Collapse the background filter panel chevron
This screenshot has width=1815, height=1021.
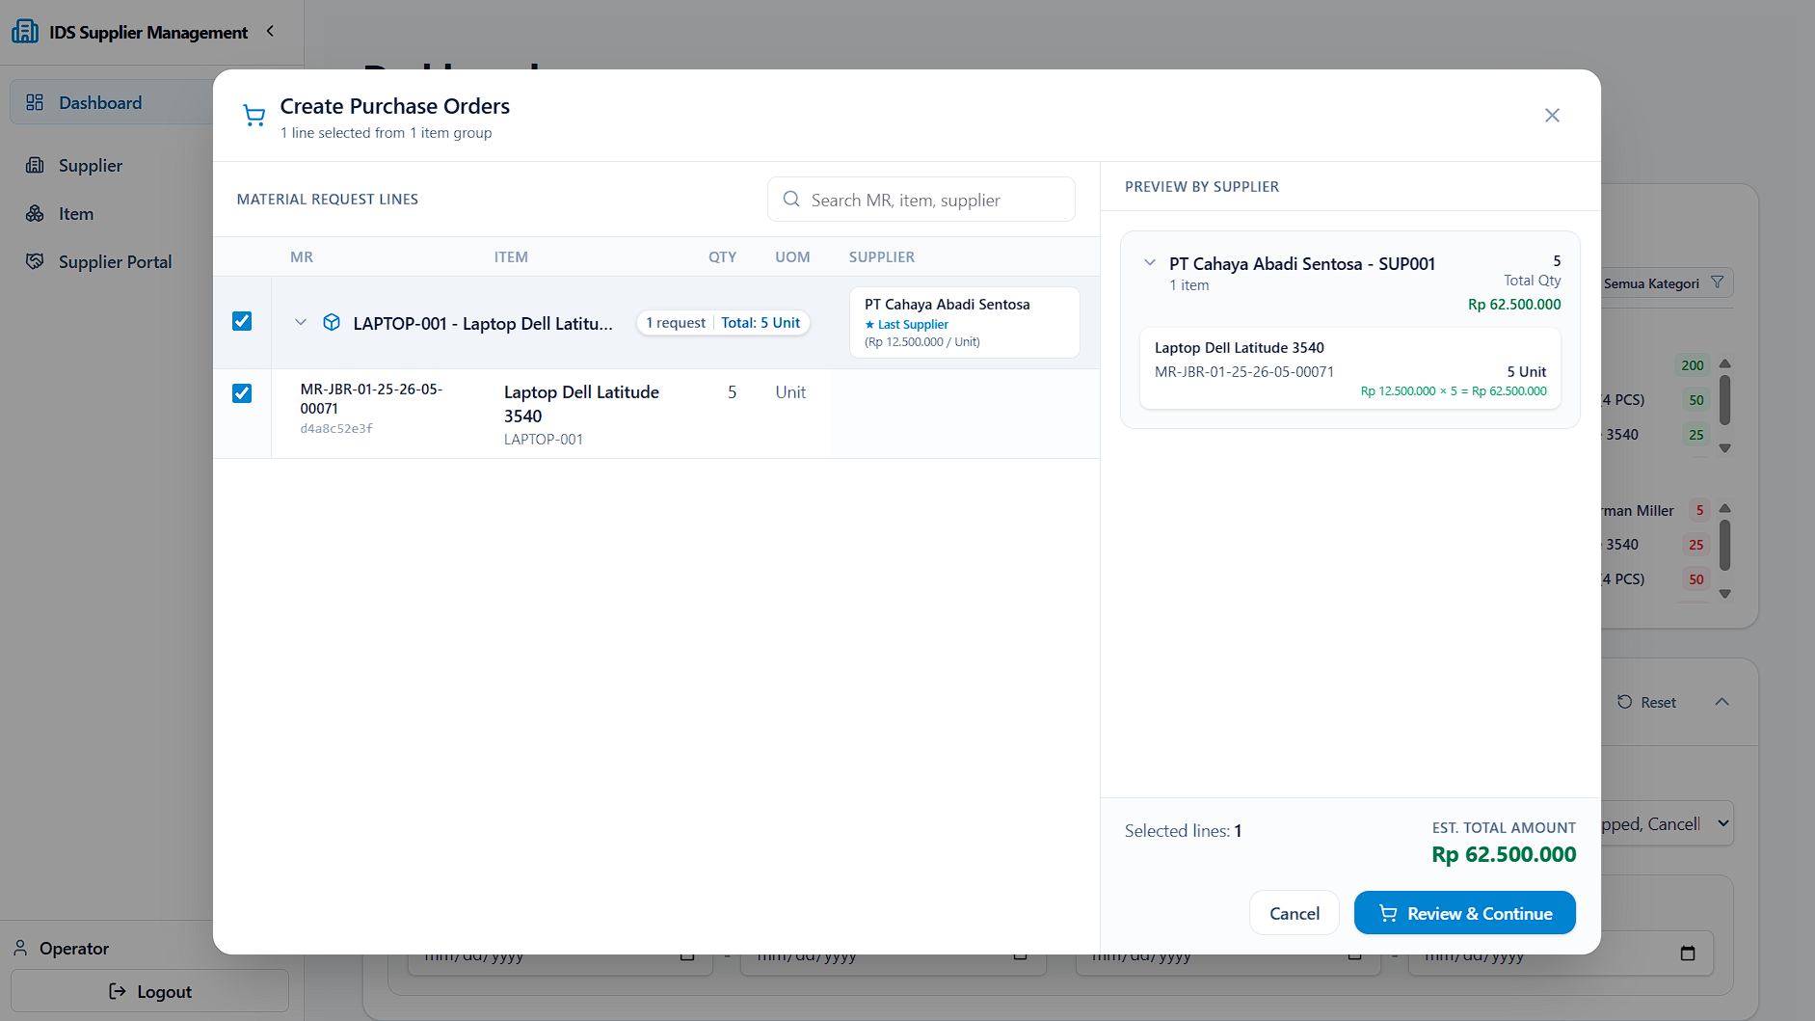pyautogui.click(x=1722, y=702)
